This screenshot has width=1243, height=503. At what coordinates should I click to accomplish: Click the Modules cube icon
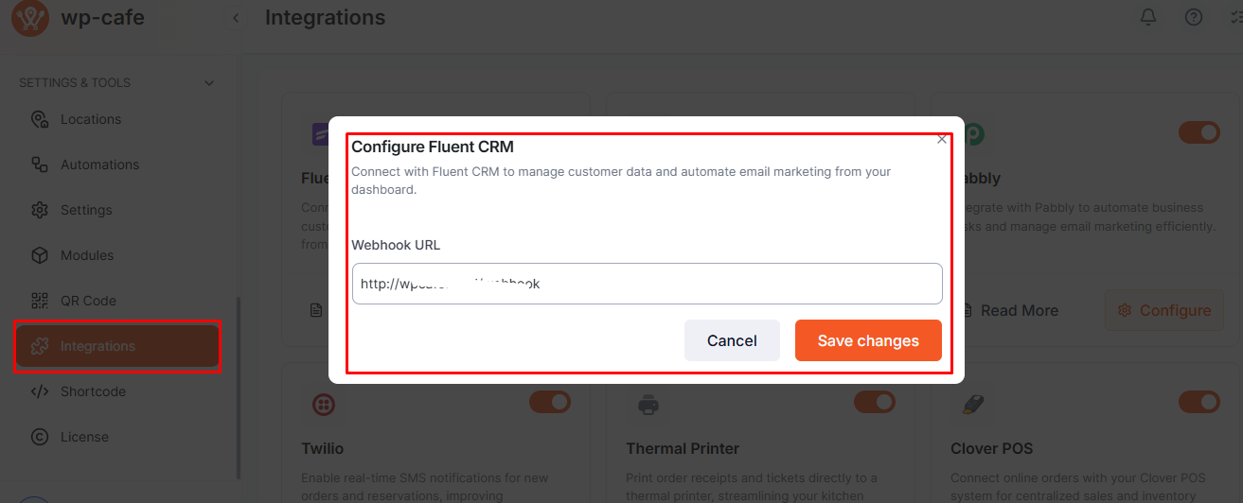(x=39, y=255)
